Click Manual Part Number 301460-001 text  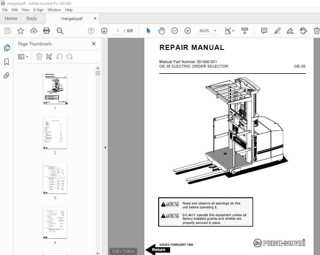click(188, 62)
